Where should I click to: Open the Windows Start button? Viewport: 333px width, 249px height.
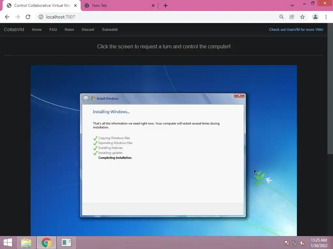[8, 243]
